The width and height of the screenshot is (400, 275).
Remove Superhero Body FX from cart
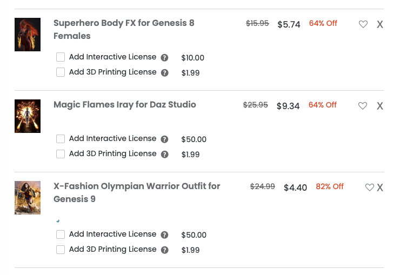[x=380, y=24]
